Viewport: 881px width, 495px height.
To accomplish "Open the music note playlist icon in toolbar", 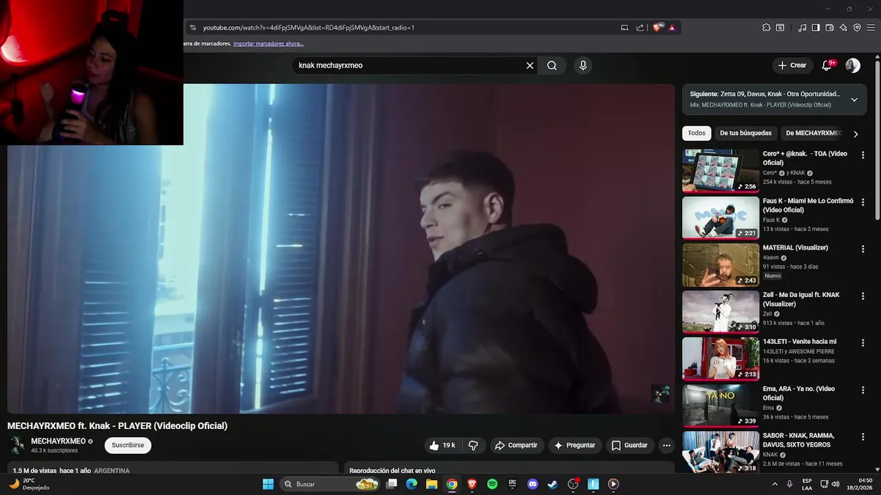I will [802, 27].
